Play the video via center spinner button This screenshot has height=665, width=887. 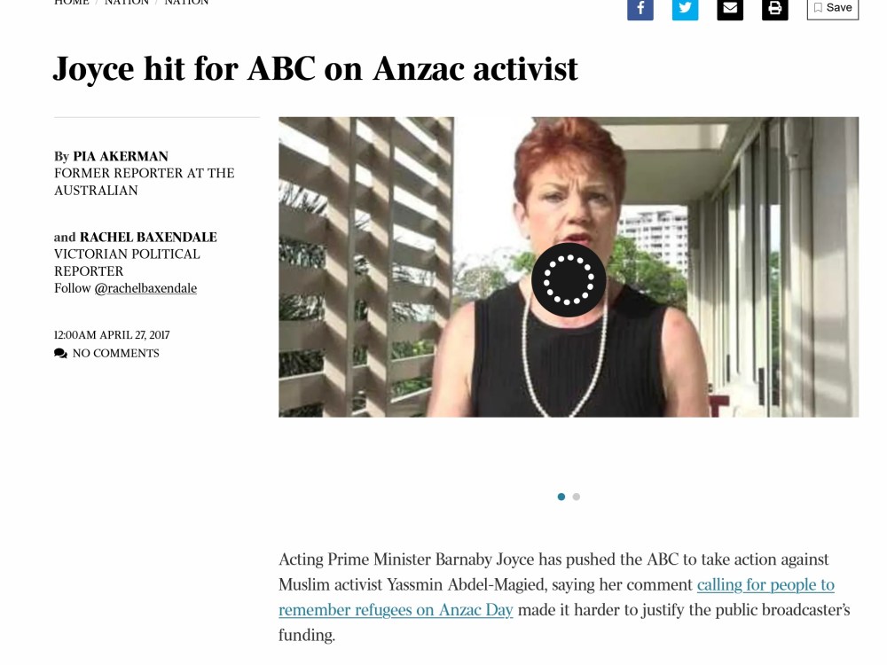tap(569, 280)
